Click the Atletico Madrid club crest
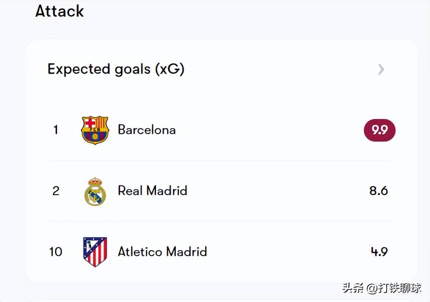 point(95,252)
